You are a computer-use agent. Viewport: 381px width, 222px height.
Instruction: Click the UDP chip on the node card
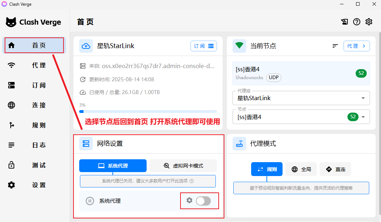coord(274,77)
